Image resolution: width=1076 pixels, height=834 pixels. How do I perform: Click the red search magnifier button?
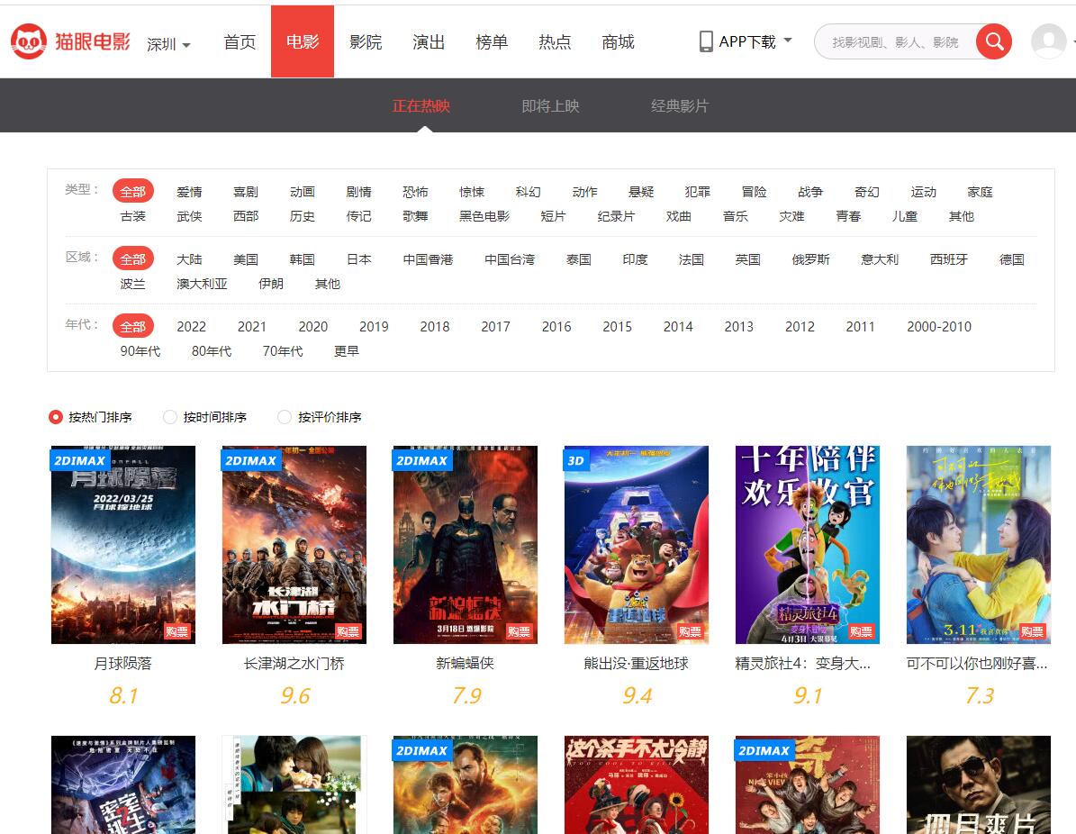(994, 41)
